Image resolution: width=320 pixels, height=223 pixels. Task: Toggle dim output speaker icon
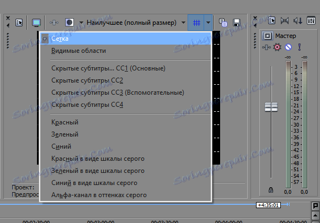coord(298,20)
